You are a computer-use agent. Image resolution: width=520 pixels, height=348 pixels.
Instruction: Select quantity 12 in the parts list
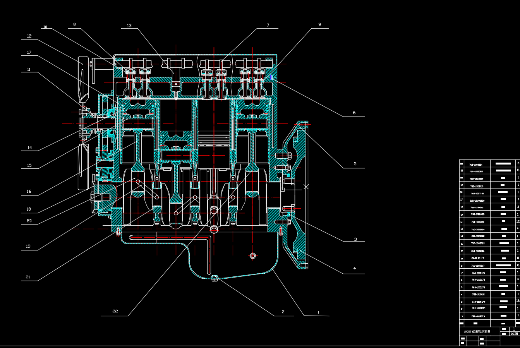[518, 221]
